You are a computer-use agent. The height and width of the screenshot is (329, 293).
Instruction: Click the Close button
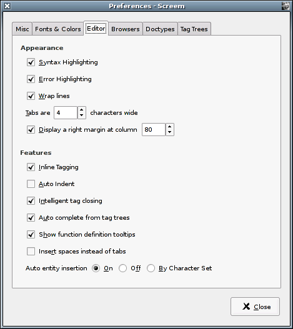(255, 307)
